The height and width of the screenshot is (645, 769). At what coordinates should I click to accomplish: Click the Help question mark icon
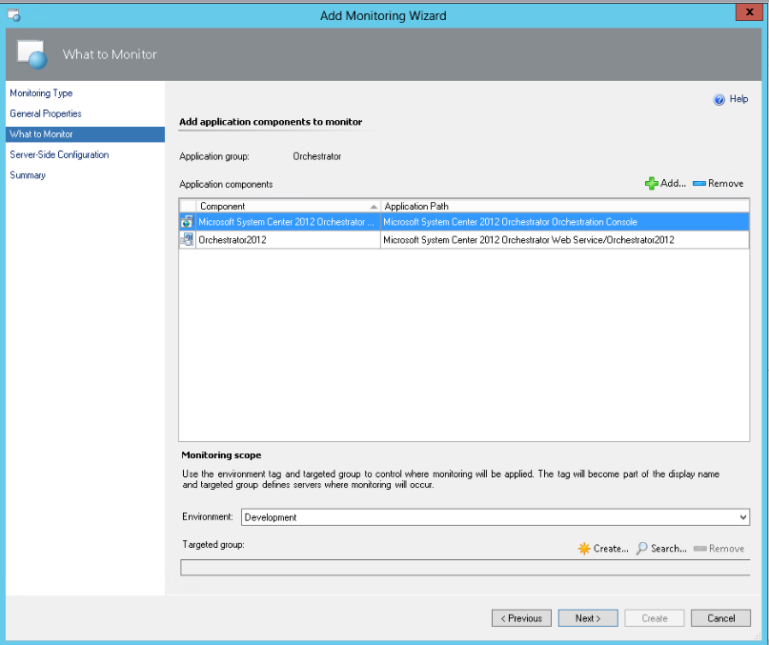(x=719, y=99)
